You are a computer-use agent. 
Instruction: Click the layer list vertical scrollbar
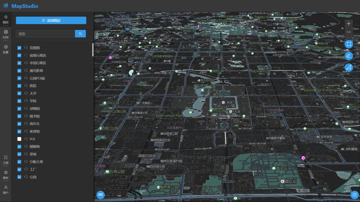coord(93,50)
